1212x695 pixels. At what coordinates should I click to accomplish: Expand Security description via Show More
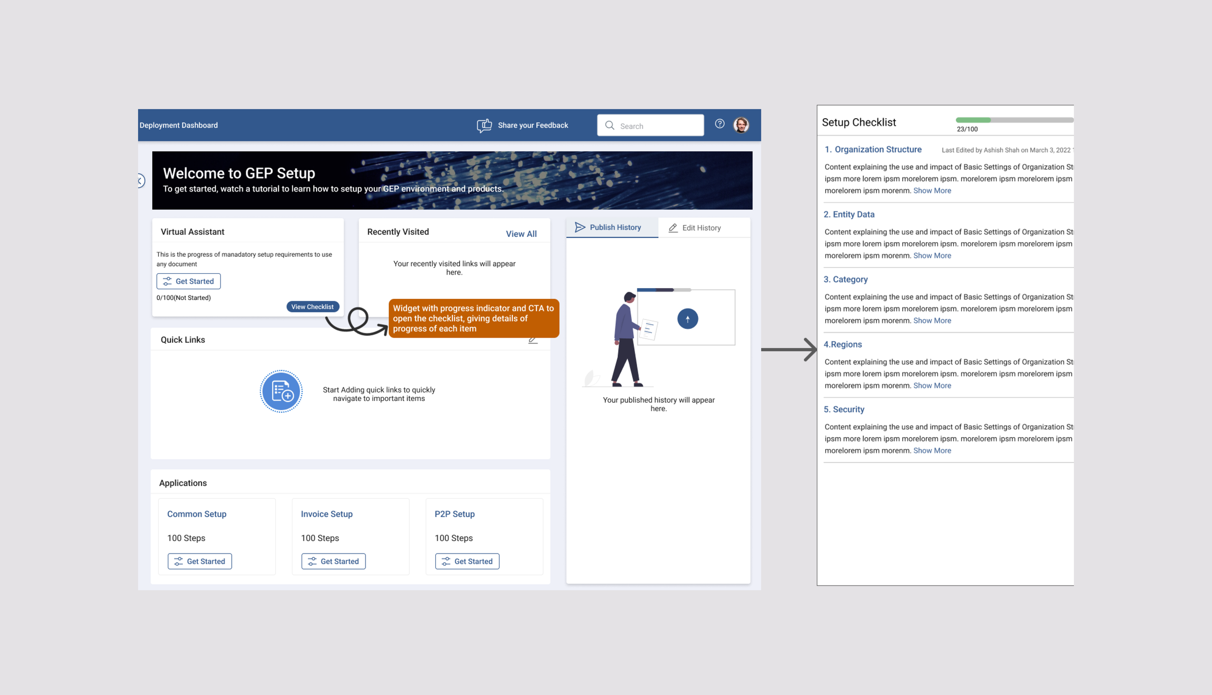pyautogui.click(x=932, y=450)
